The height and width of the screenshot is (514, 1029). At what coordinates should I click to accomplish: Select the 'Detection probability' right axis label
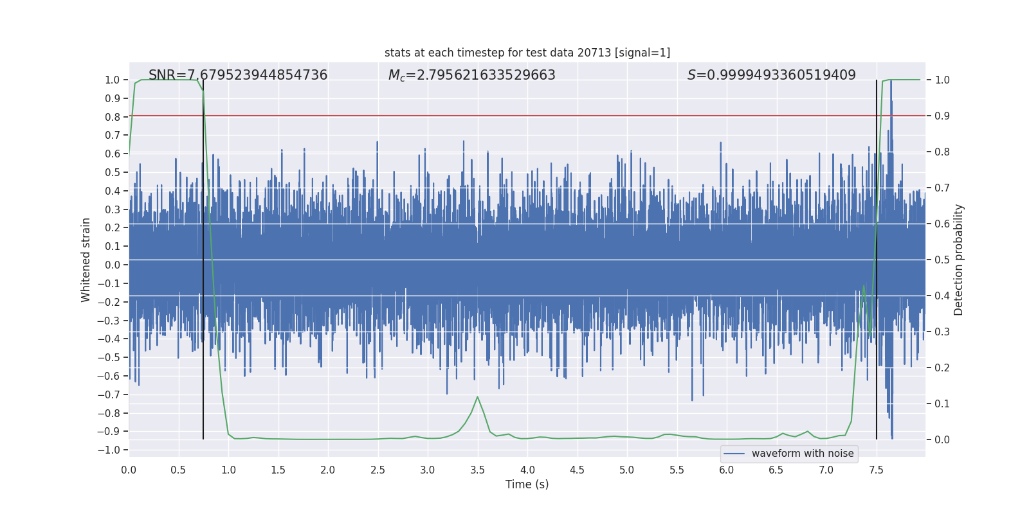pos(959,260)
